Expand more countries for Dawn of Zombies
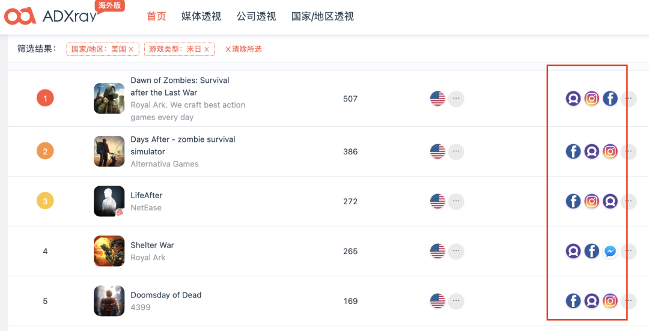This screenshot has height=331, width=649. pyautogui.click(x=456, y=99)
